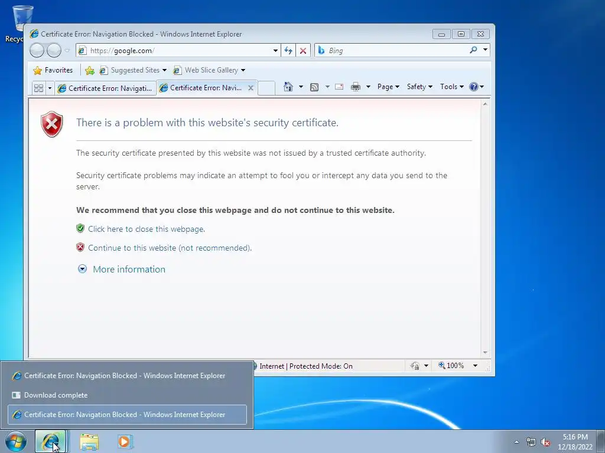The image size is (605, 453).
Task: Open search provider dropdown arrow
Action: 486,50
